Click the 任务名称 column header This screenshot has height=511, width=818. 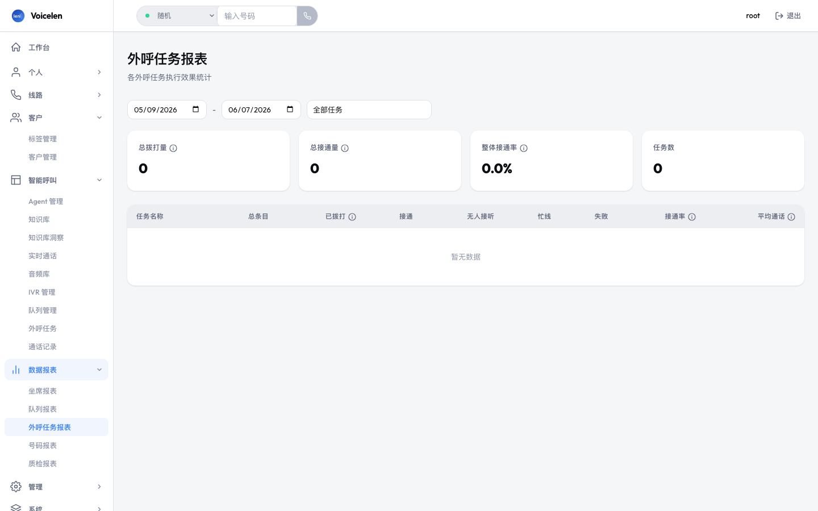[150, 216]
